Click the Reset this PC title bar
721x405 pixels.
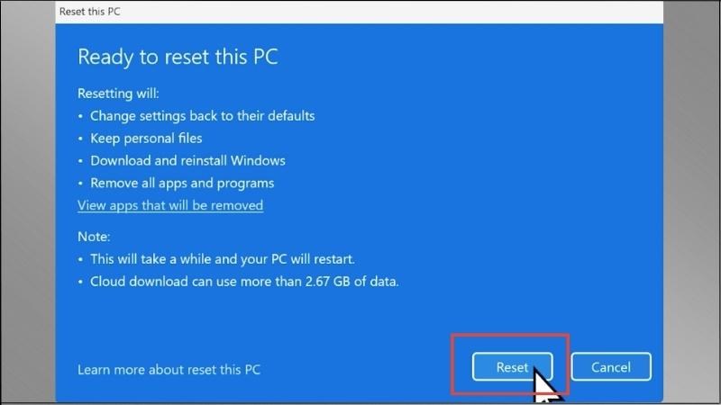[359, 12]
